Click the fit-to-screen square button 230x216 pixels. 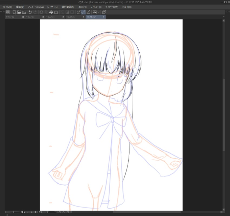click(36, 212)
